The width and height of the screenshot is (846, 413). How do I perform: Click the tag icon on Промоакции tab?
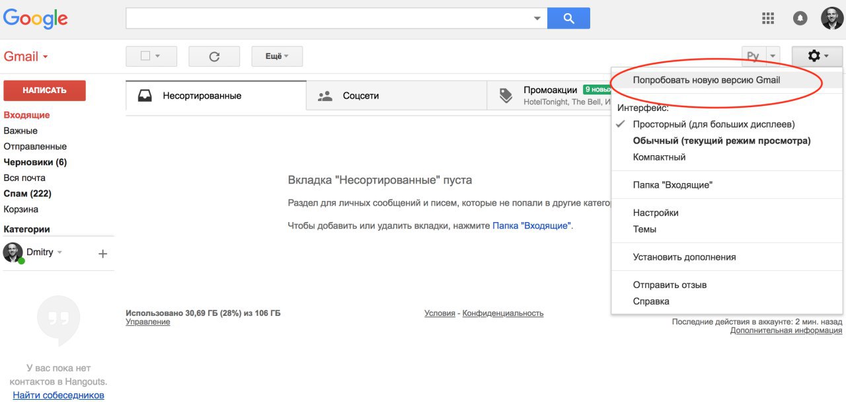(x=506, y=96)
